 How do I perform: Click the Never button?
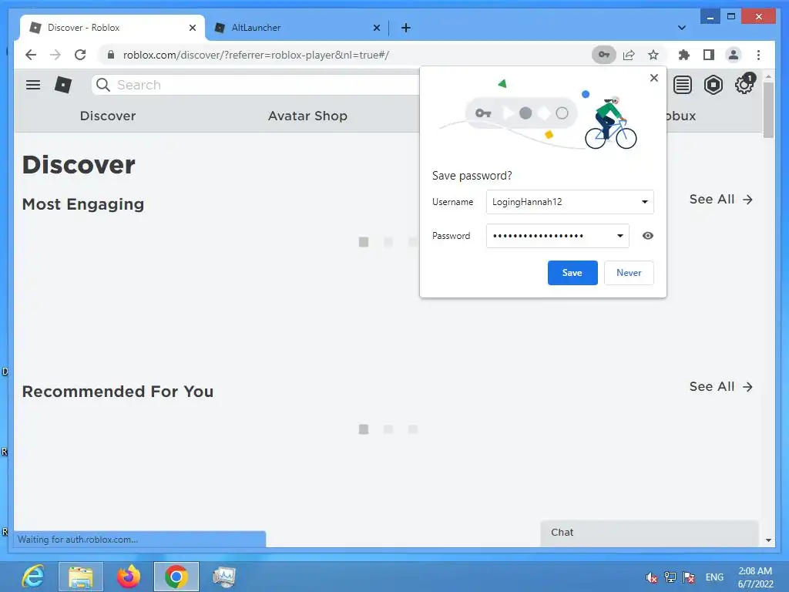pyautogui.click(x=629, y=273)
